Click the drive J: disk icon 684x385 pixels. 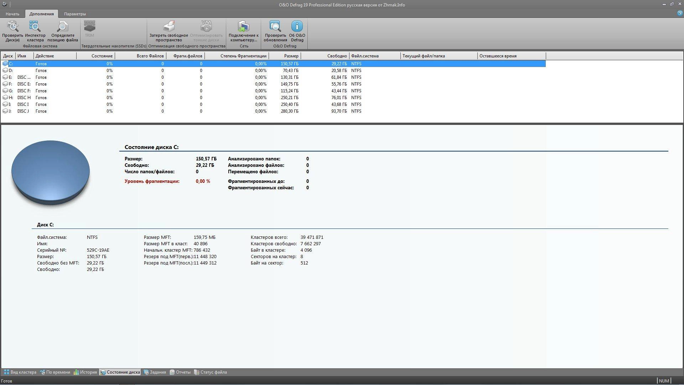point(5,111)
